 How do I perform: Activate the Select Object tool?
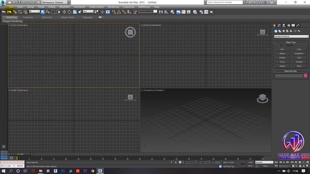(43, 12)
